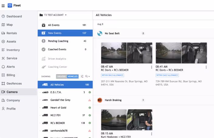Viewport: 214px width, 138px height.
Task: Click the Company building icon
Action: (3, 100)
